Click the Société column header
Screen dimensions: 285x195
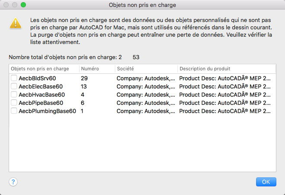tap(146, 69)
